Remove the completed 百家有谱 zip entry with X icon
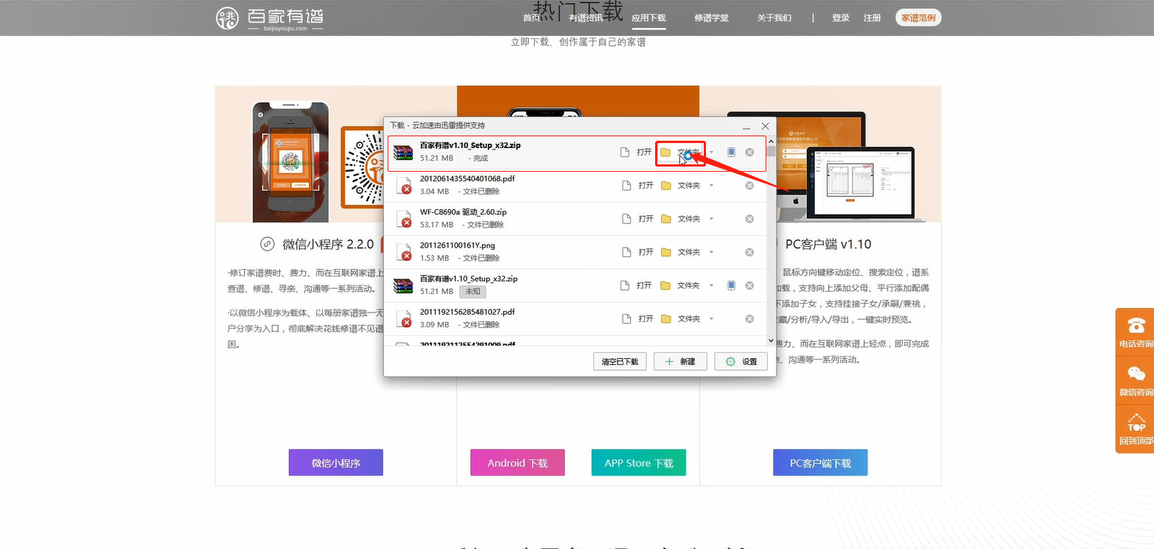The height and width of the screenshot is (549, 1154). (x=749, y=153)
